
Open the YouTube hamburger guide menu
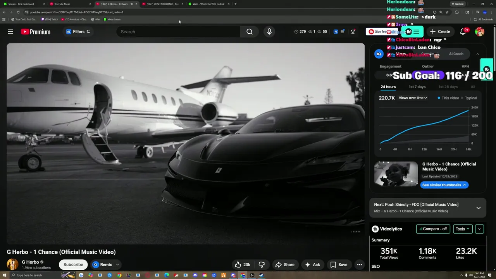coord(10,32)
